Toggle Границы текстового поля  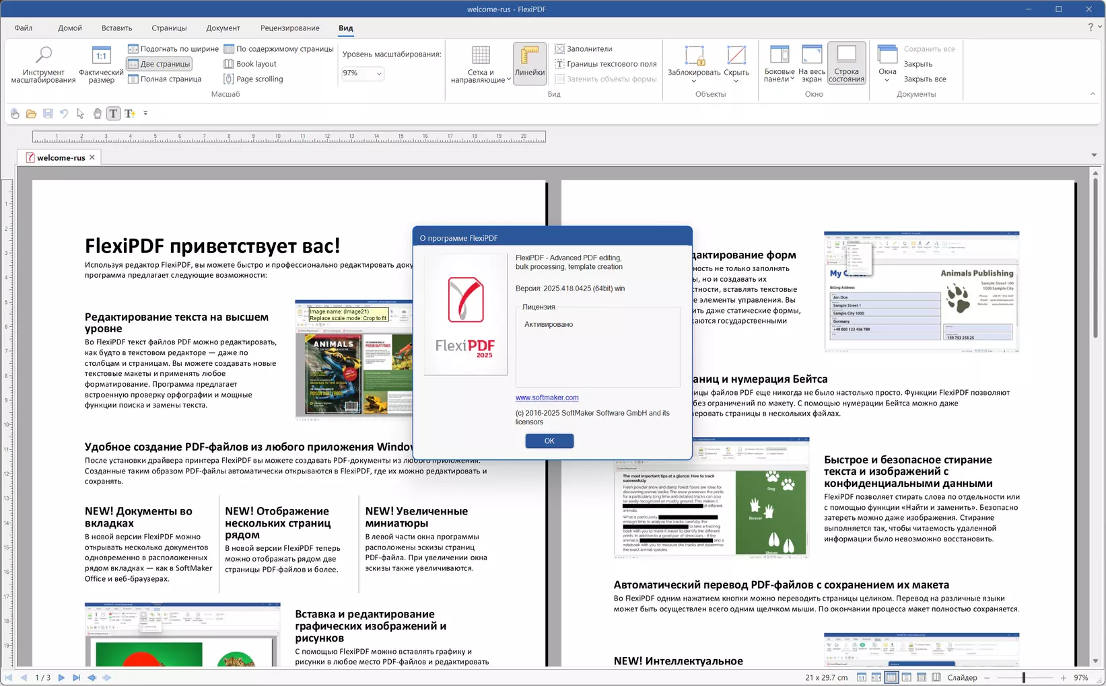pos(606,64)
